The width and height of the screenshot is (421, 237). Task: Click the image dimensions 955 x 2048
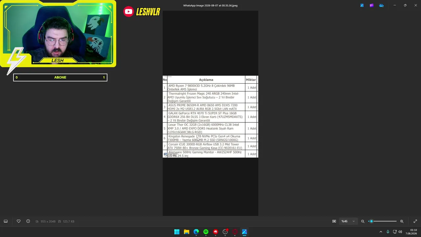(48, 221)
